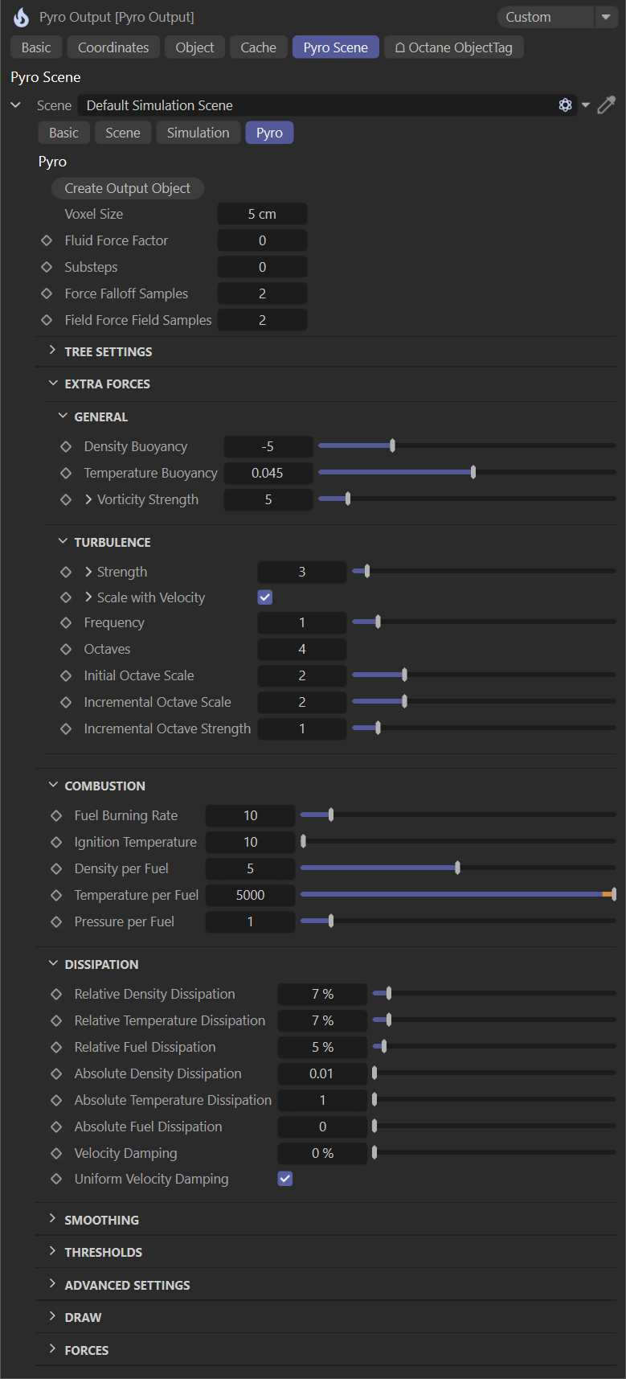Screen dimensions: 626x1379
Task: Click keyframe diamond beside Fuel Burning Rate
Action: pyautogui.click(x=56, y=815)
